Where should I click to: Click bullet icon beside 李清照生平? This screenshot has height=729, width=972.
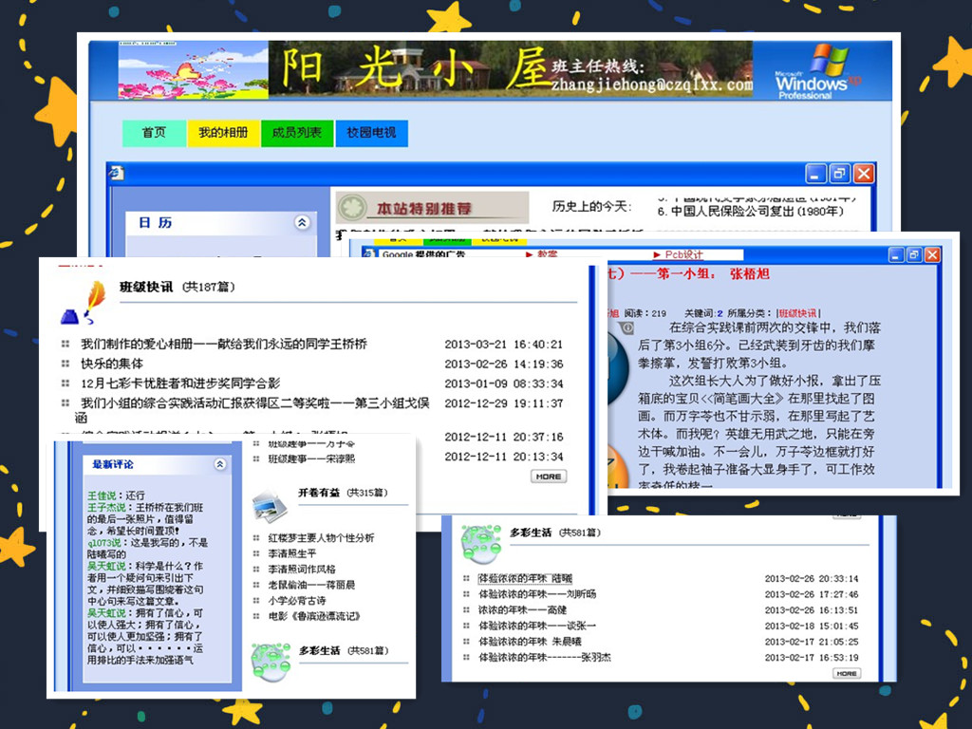pos(256,553)
